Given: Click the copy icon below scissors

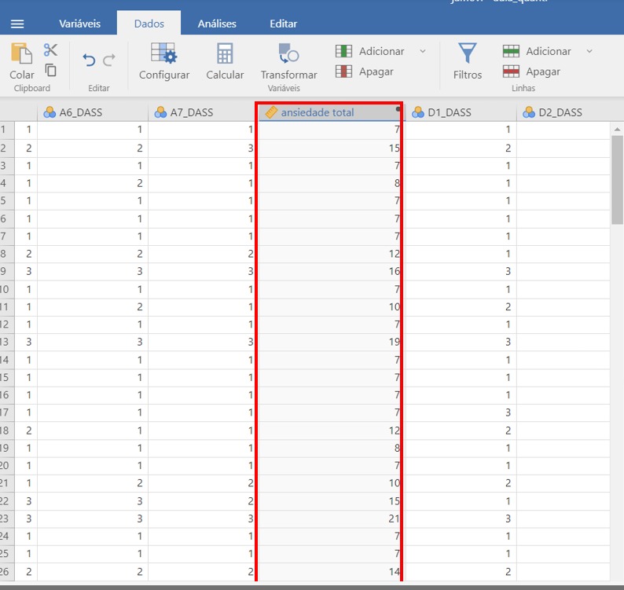Looking at the screenshot, I should (50, 70).
